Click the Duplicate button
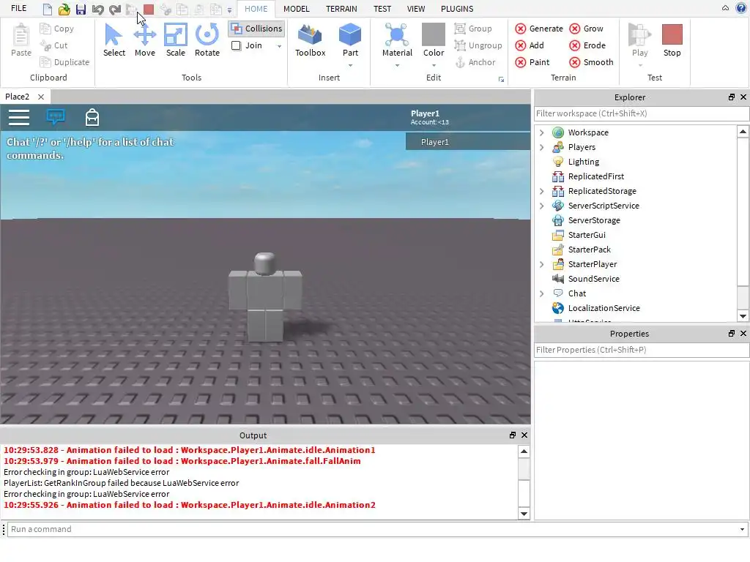750x562 pixels. click(64, 62)
